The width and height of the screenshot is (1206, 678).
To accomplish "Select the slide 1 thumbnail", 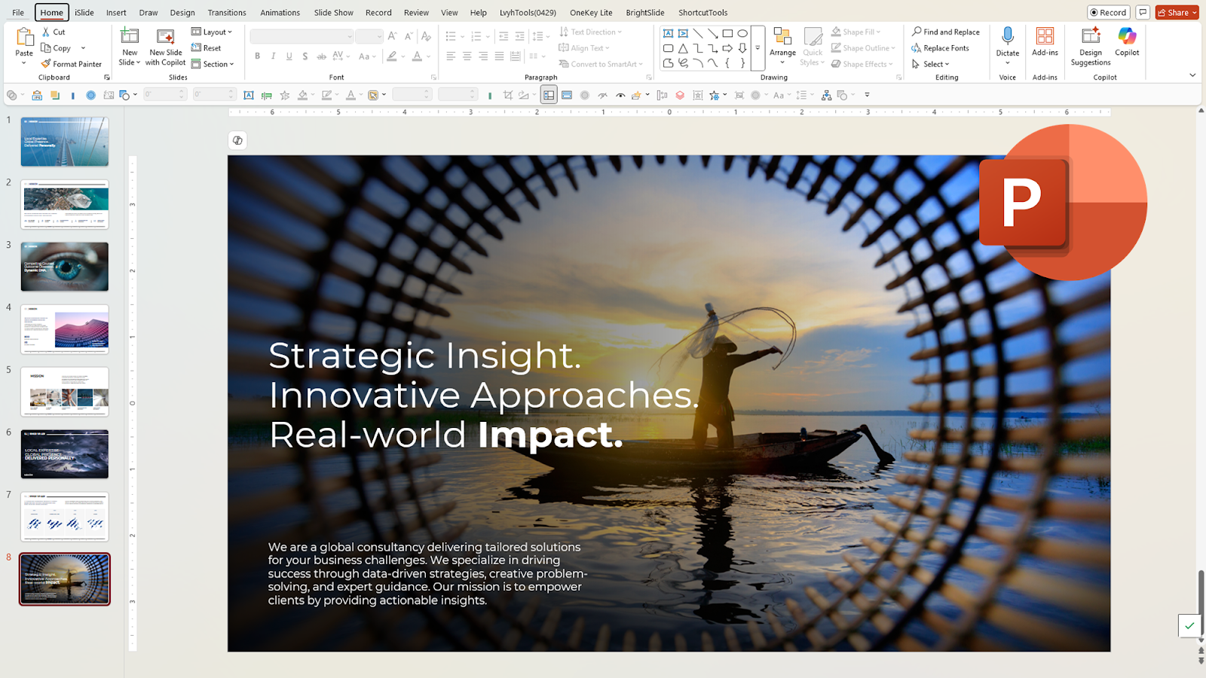I will 65,142.
